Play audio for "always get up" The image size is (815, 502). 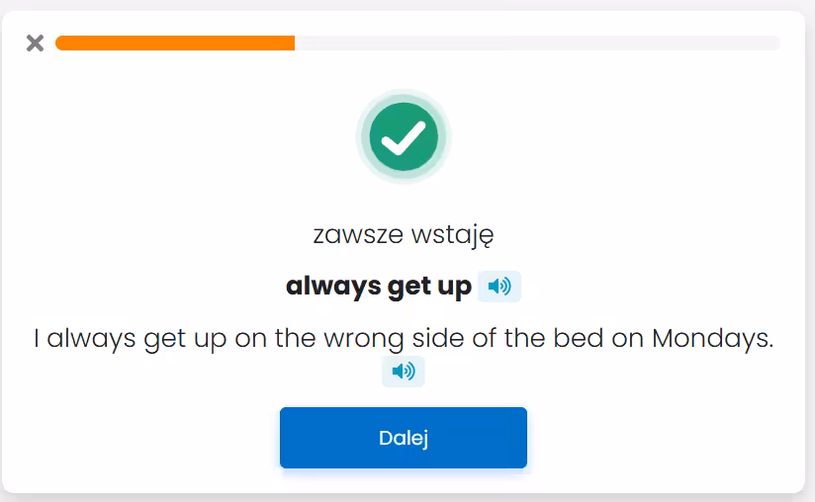[x=499, y=287]
